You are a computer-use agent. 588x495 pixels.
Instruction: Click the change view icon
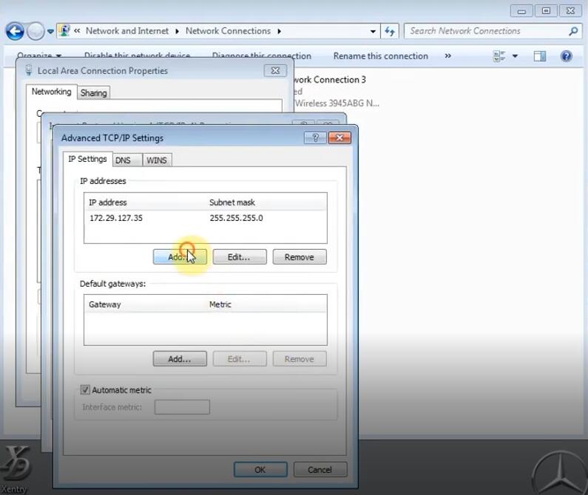point(499,56)
